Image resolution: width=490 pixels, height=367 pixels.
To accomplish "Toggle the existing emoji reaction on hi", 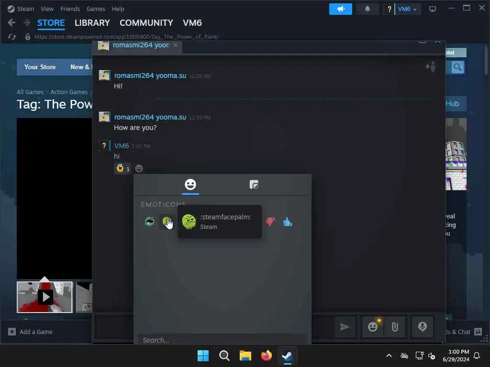I will click(122, 169).
